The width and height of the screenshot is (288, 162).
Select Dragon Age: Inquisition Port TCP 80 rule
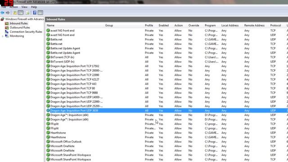(73, 88)
